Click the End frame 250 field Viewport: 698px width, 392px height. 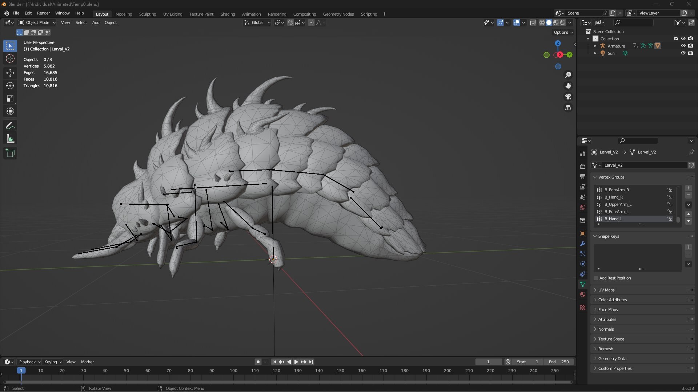click(559, 362)
